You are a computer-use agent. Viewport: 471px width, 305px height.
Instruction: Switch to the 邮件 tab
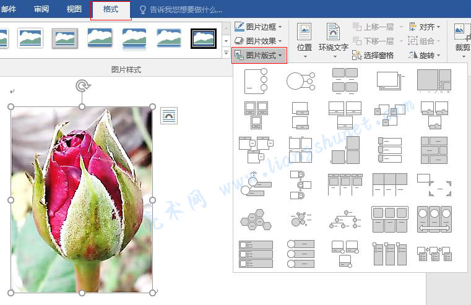pos(9,9)
